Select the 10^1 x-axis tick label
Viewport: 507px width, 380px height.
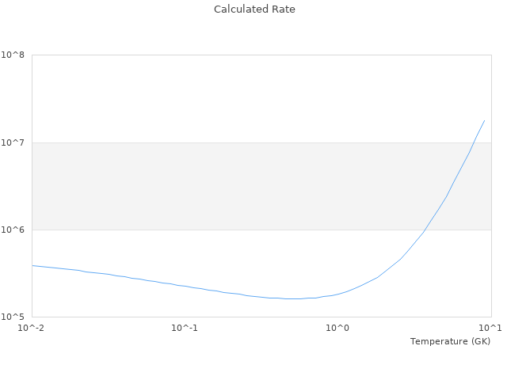click(x=490, y=328)
